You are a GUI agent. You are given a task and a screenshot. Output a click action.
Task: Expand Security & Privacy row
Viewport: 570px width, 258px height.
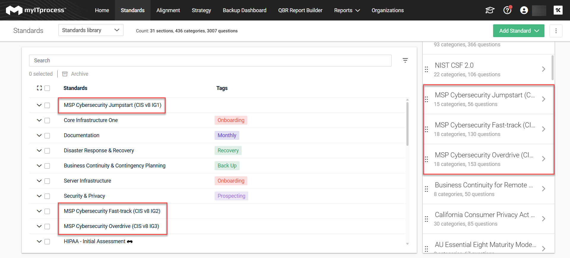(x=39, y=196)
